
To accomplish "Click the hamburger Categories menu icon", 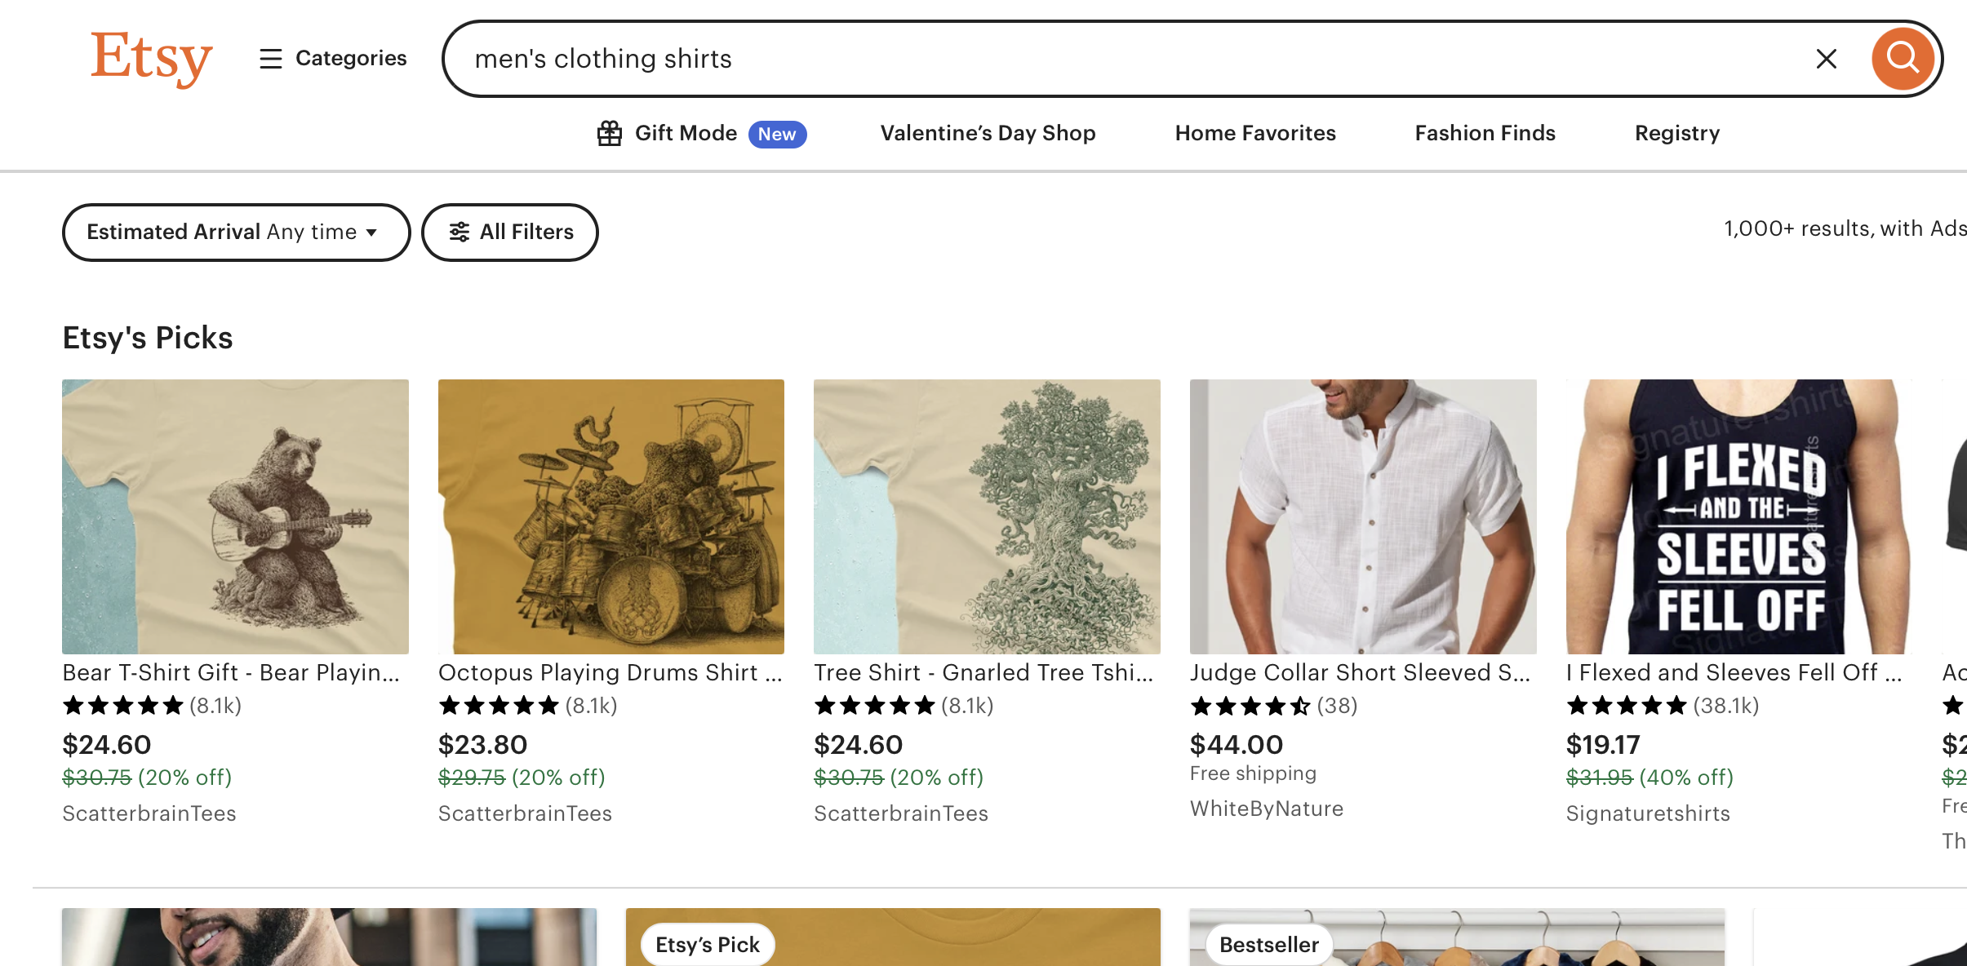I will (x=270, y=59).
